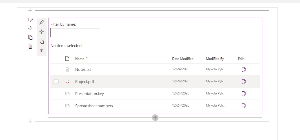Delete the web part using trash icon

(x=41, y=51)
